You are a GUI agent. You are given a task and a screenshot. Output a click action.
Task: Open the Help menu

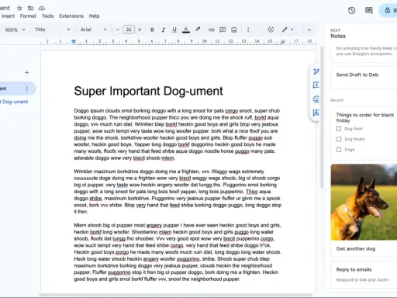(x=94, y=16)
